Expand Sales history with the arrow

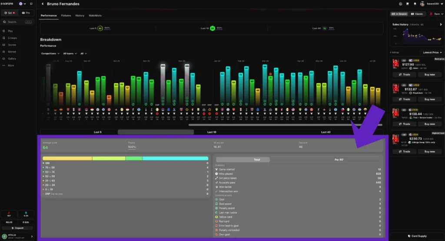tap(441, 25)
